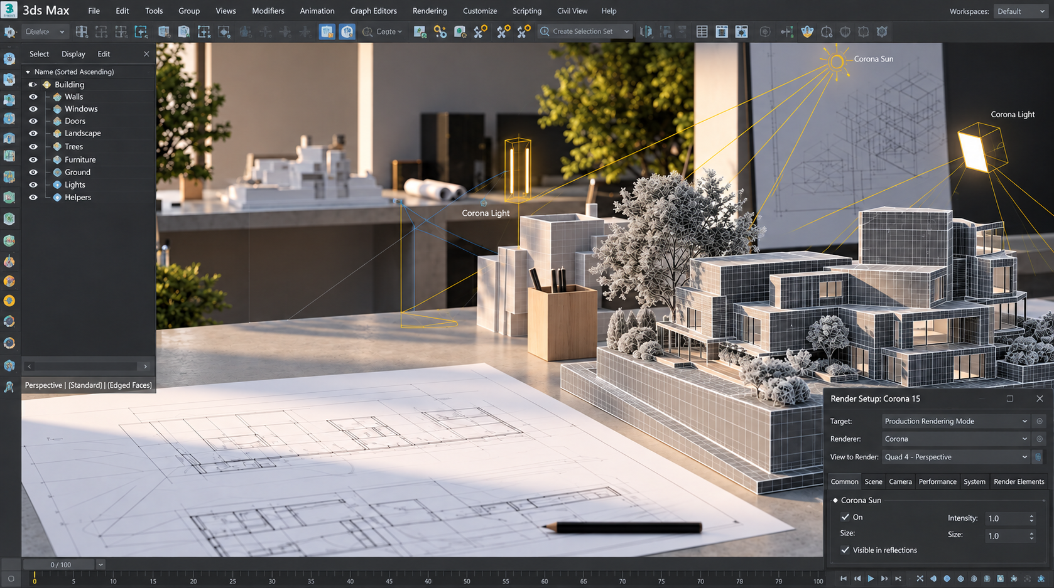1054x588 pixels.
Task: Toggle visibility of the Trees layer
Action: coord(33,146)
